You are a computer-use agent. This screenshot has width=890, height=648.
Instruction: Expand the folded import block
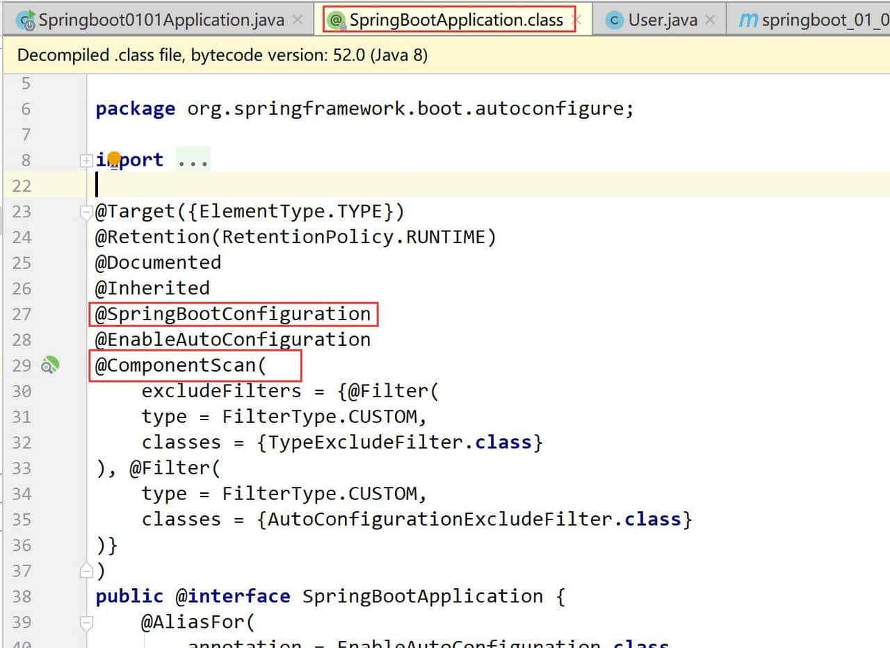(x=86, y=160)
